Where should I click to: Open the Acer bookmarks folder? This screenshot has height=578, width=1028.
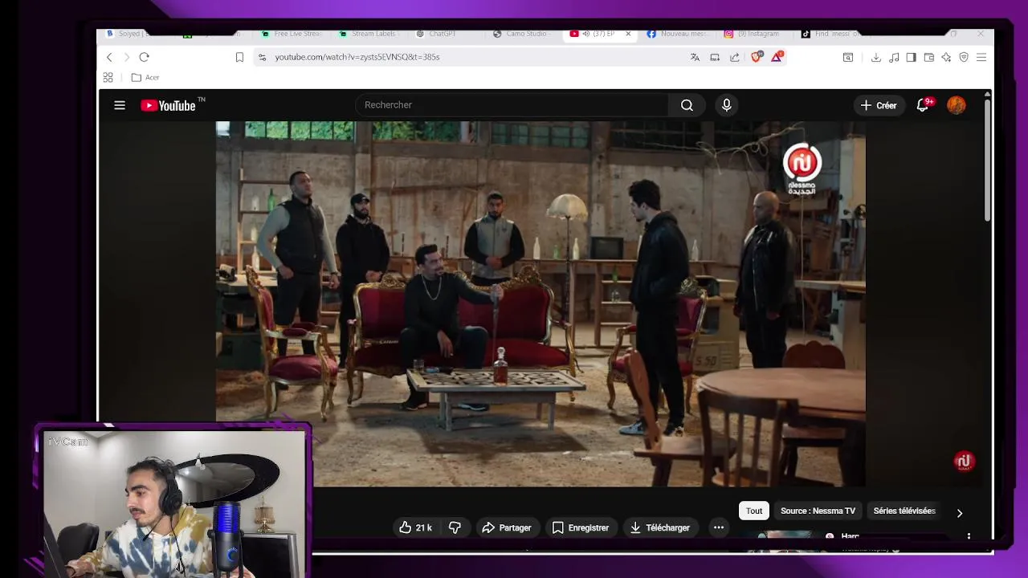[145, 77]
